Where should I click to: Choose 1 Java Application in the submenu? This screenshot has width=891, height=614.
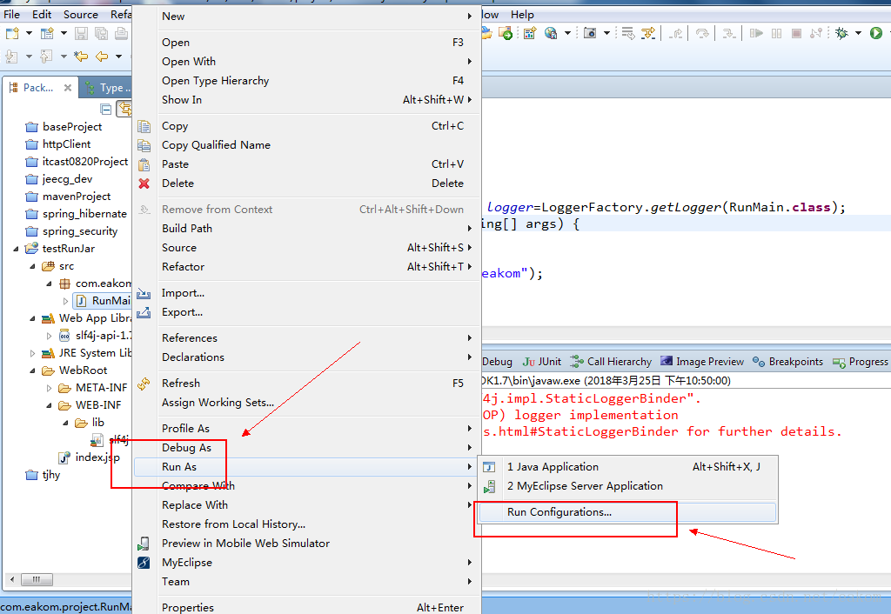(626, 467)
